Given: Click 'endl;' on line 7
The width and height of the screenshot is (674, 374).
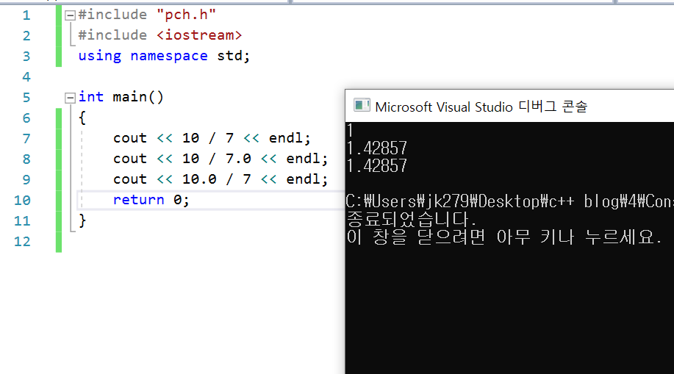Looking at the screenshot, I should pos(290,138).
